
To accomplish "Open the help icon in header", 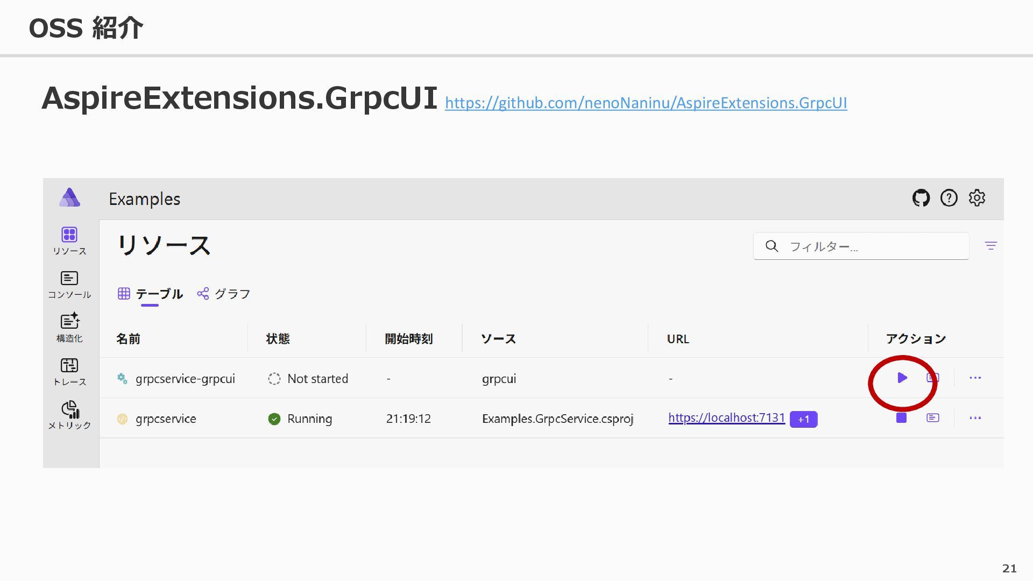I will [x=949, y=198].
